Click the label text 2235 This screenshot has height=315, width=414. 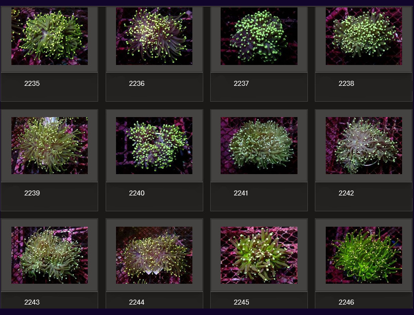(x=32, y=83)
